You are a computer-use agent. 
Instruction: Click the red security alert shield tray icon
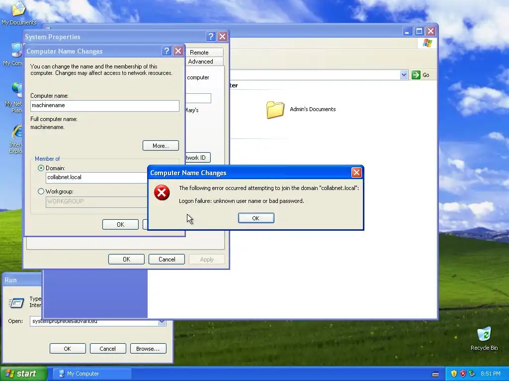tap(463, 374)
